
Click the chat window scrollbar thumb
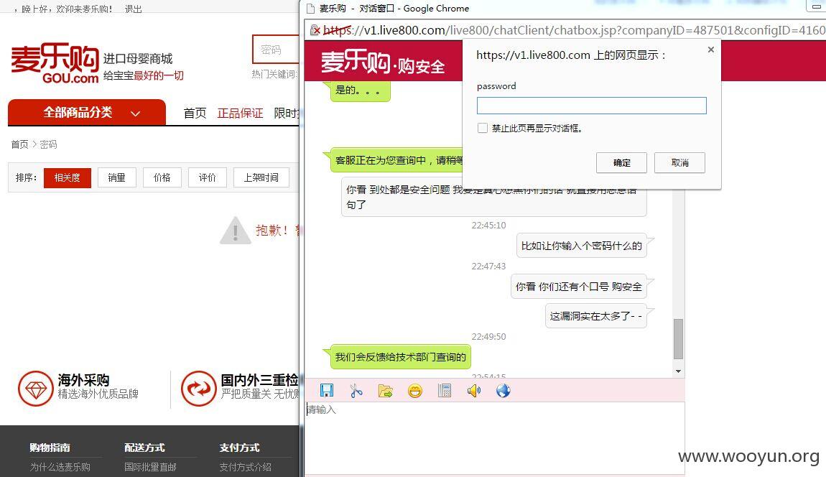click(x=679, y=339)
